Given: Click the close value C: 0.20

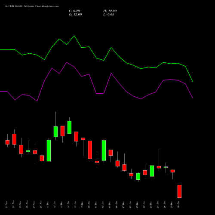Looking at the screenshot, I should [74, 11].
